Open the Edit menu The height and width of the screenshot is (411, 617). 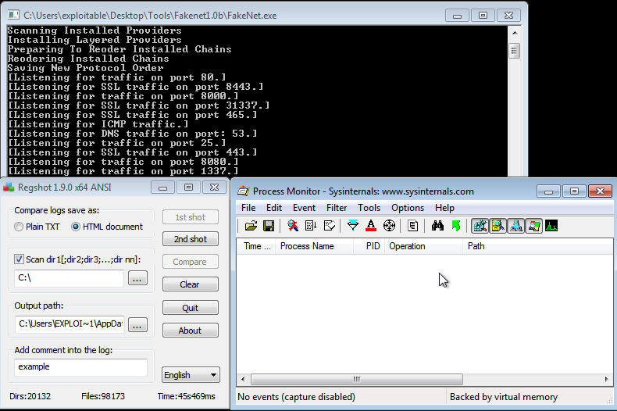(274, 208)
